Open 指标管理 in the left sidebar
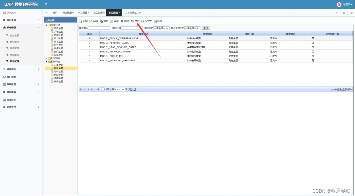 (15, 42)
